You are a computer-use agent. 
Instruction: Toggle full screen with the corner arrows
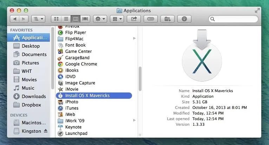257,11
